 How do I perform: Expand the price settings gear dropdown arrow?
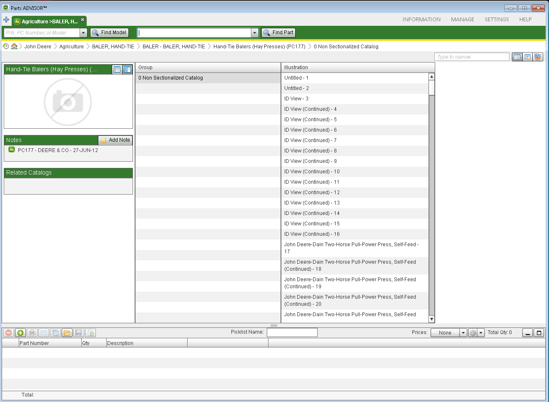click(x=481, y=333)
